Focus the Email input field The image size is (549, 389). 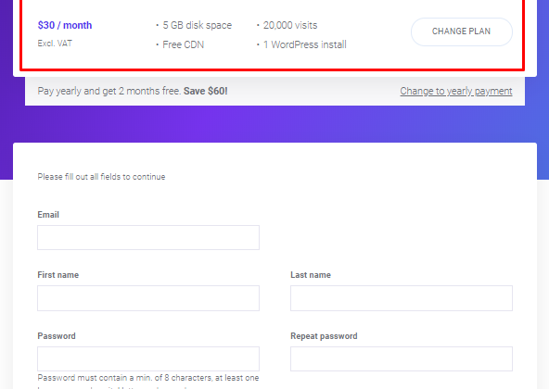tap(148, 237)
